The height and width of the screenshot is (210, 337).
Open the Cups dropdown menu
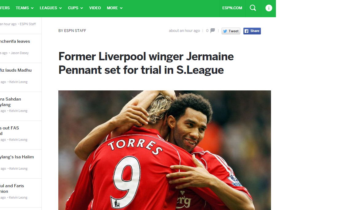76,8
